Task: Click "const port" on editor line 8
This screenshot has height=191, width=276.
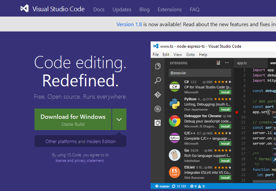Action: click(x=263, y=107)
